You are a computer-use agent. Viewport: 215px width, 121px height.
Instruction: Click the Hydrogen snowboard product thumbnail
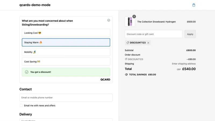coord(130,22)
